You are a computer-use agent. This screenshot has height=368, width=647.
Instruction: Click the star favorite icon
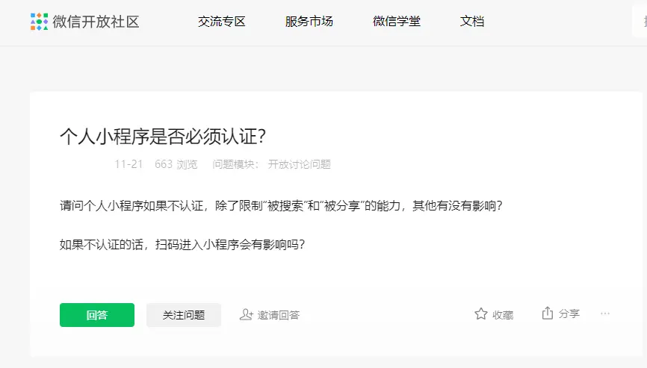(481, 314)
